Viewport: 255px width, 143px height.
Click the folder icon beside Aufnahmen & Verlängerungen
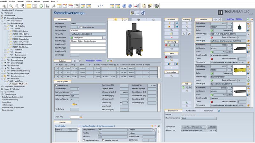pos(248,41)
